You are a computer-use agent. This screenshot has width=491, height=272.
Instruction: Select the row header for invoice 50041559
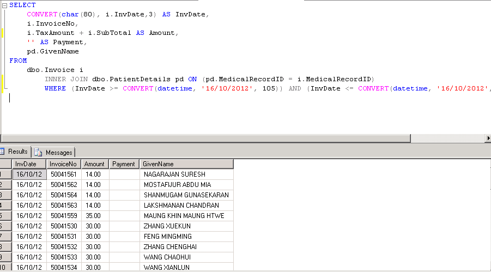pyautogui.click(x=5, y=216)
